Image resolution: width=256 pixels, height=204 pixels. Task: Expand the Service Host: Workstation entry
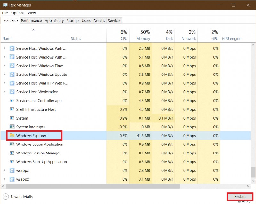4,92
